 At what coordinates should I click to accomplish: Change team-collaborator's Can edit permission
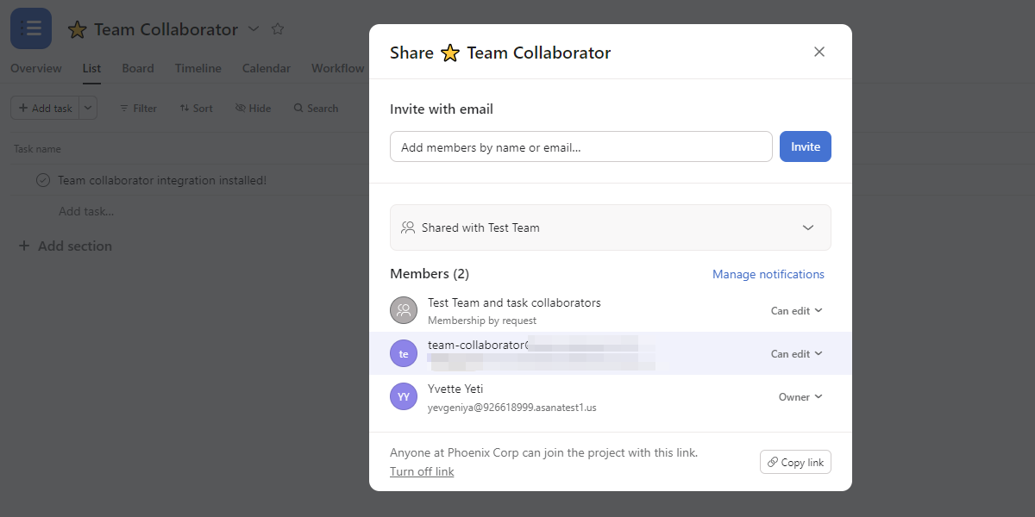[x=797, y=353]
